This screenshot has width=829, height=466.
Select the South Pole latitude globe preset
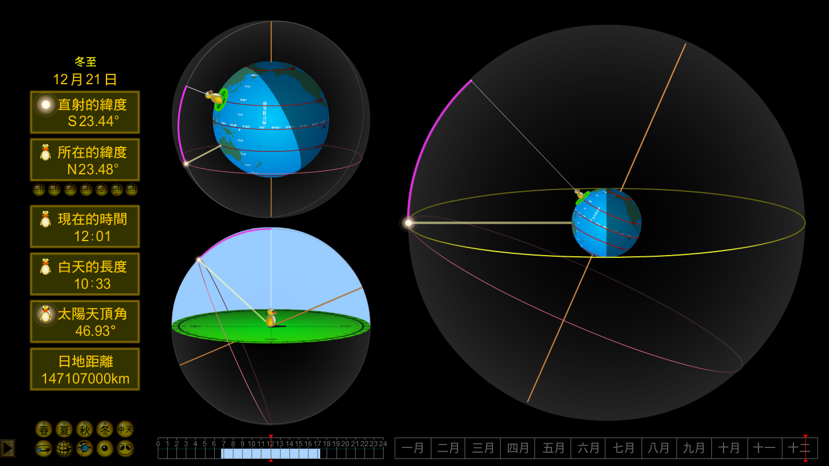[x=132, y=189]
